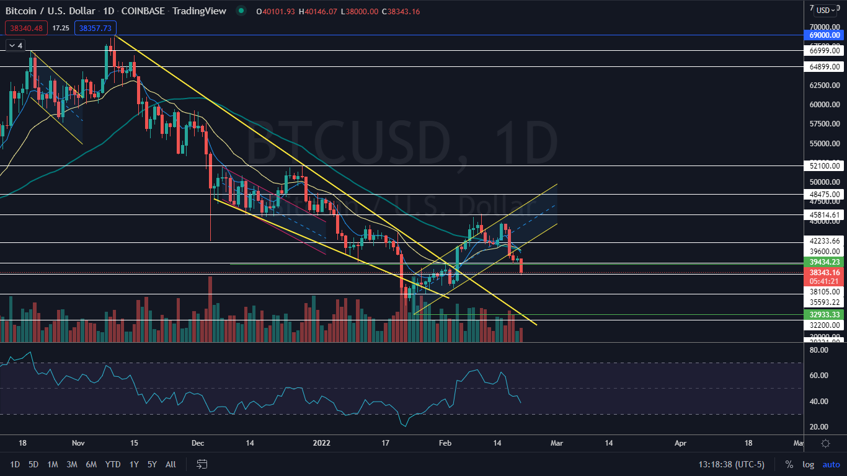The image size is (847, 476).
Task: Expand the indicators legend collapse arrow
Action: tap(14, 45)
